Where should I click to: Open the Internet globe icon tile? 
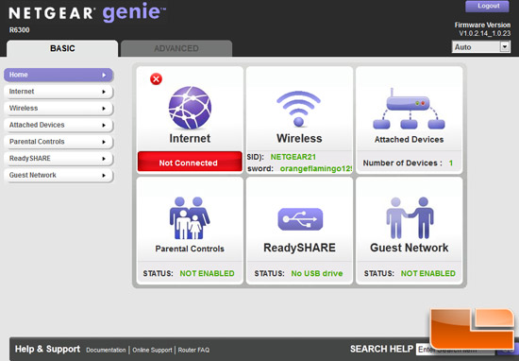coord(190,108)
